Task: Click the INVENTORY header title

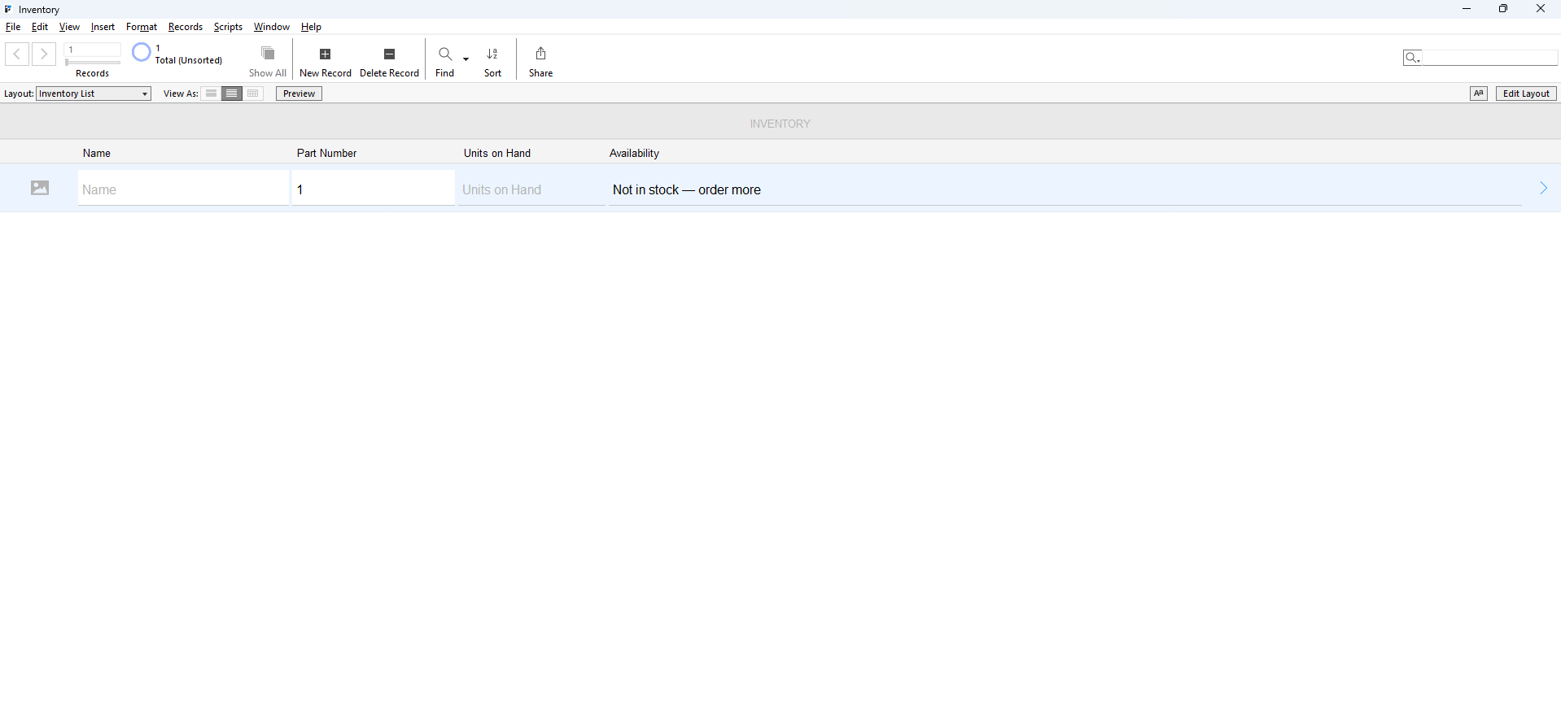Action: click(x=780, y=124)
